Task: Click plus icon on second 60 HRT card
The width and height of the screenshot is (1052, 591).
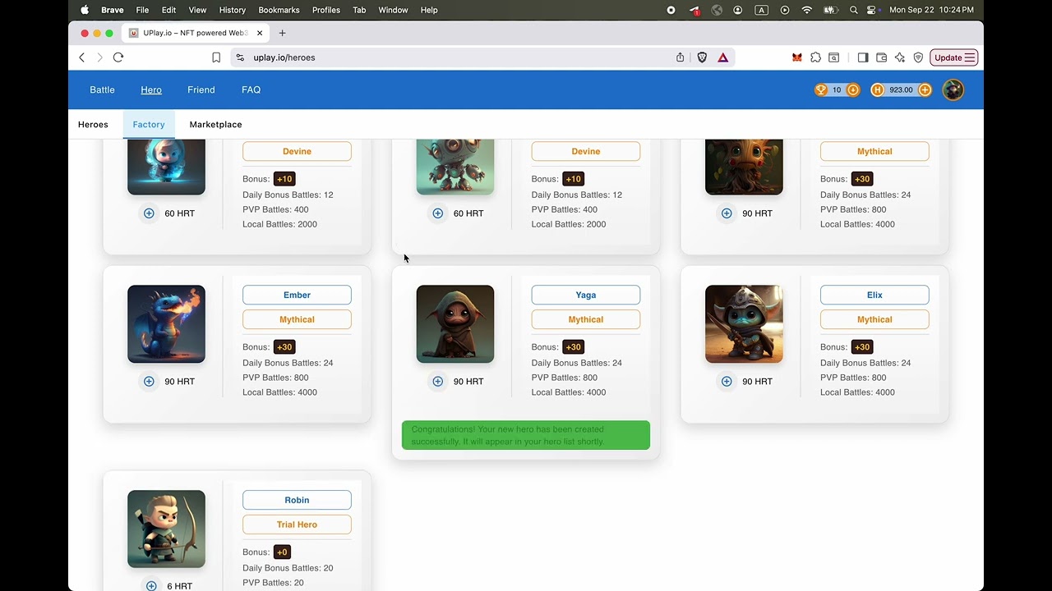Action: point(438,213)
